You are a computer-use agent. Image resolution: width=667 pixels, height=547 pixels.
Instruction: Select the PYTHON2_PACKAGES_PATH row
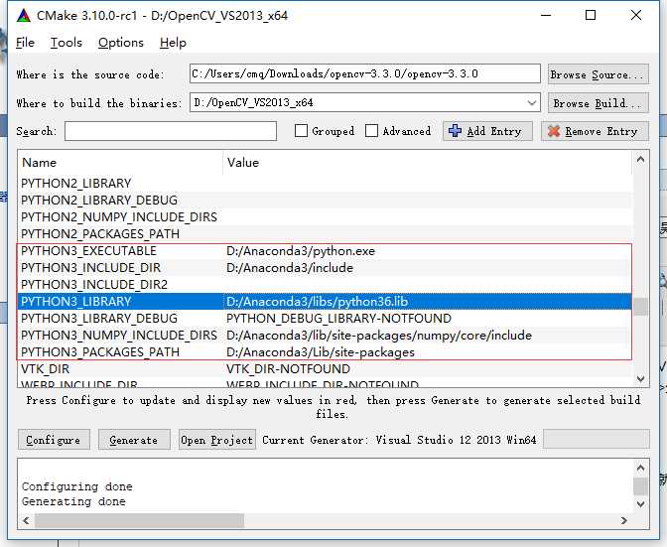326,234
